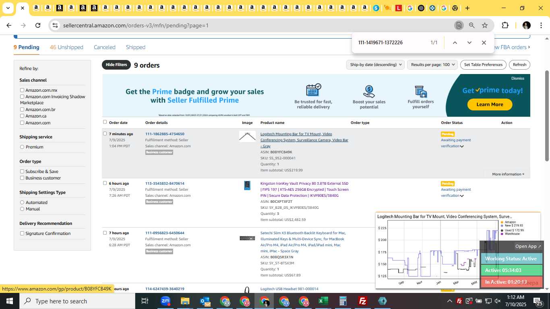Open a new browser tab
The height and width of the screenshot is (309, 550).
pyautogui.click(x=467, y=8)
